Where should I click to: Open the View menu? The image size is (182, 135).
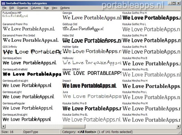(x=54, y=8)
